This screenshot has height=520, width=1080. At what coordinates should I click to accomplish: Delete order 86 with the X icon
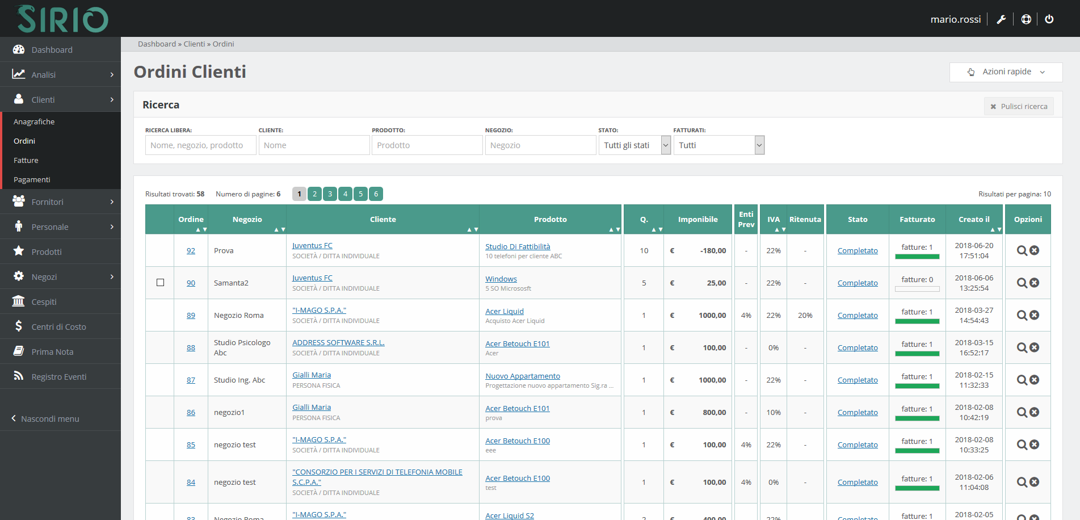1035,412
